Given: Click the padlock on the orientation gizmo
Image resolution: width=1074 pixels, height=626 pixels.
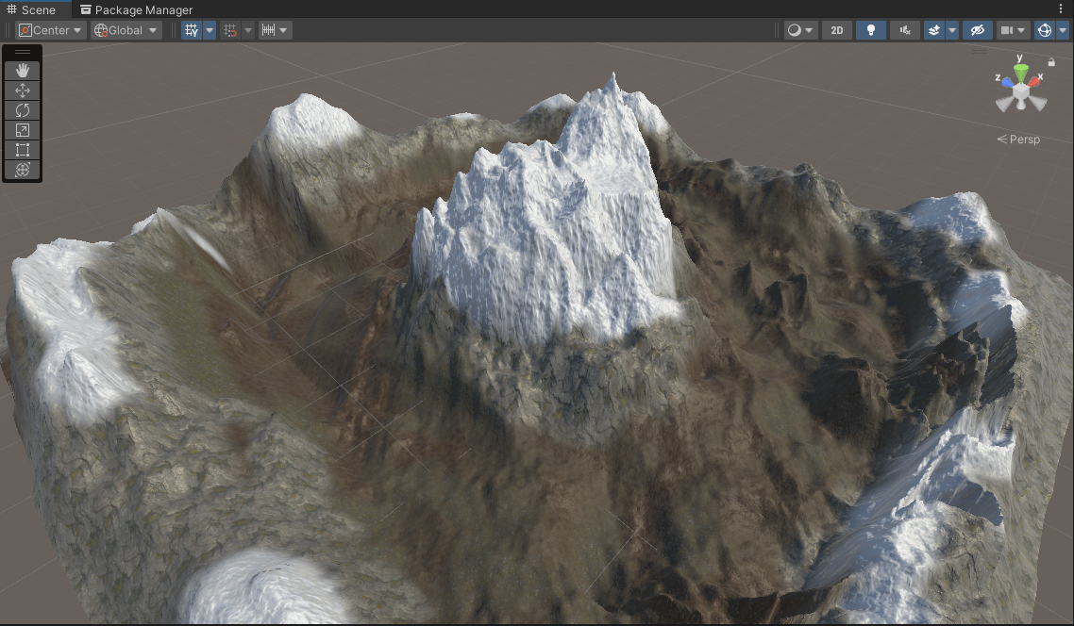Looking at the screenshot, I should pos(1051,61).
